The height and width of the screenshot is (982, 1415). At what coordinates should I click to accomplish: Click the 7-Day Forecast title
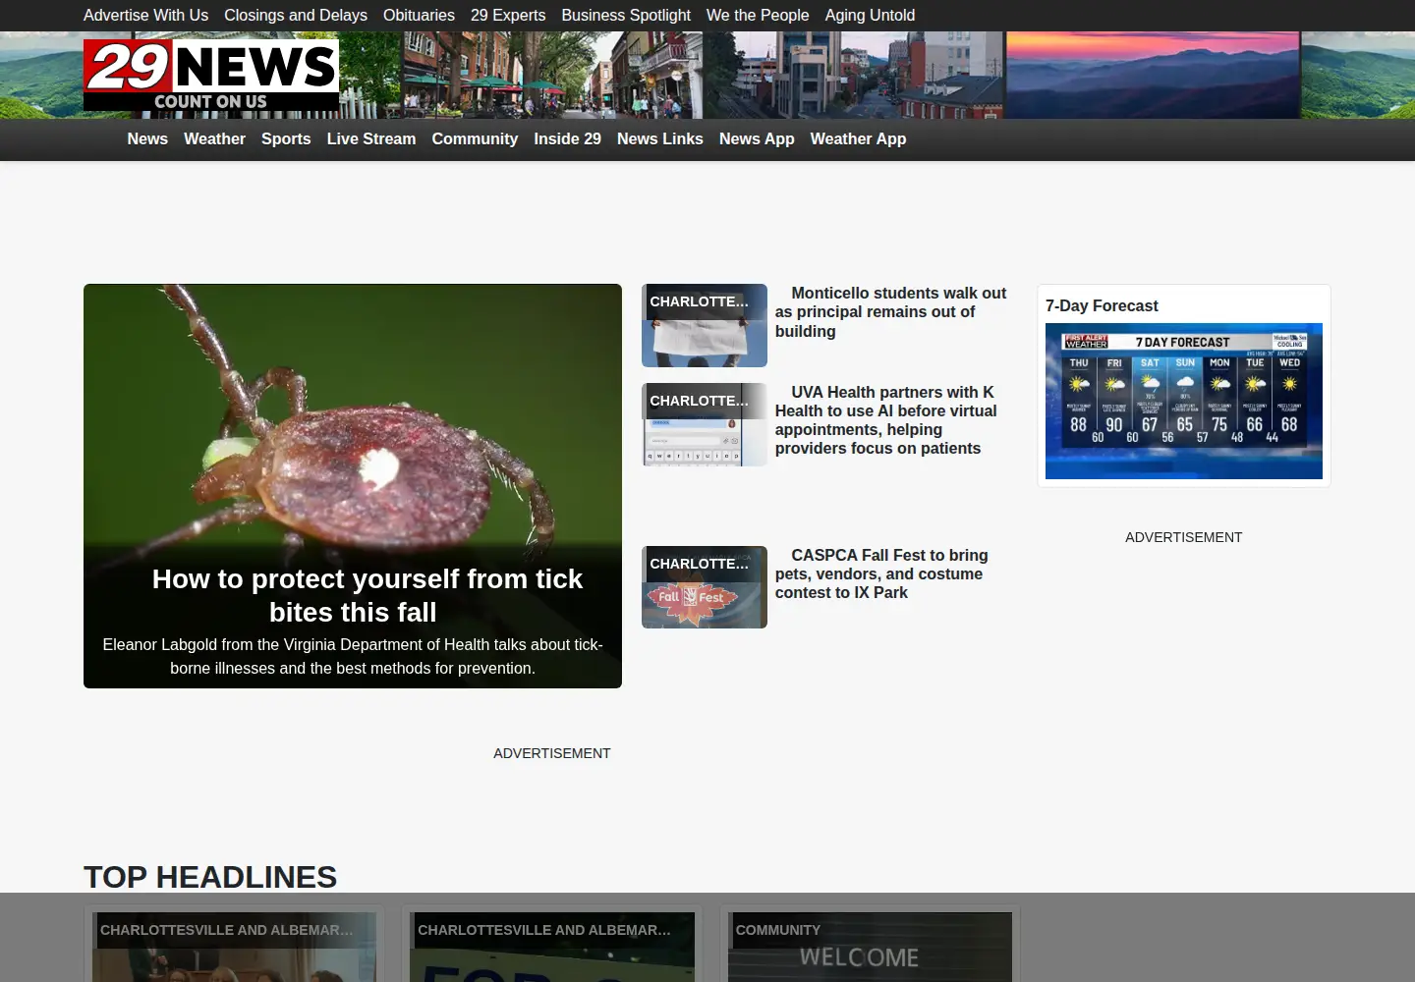[x=1102, y=306]
